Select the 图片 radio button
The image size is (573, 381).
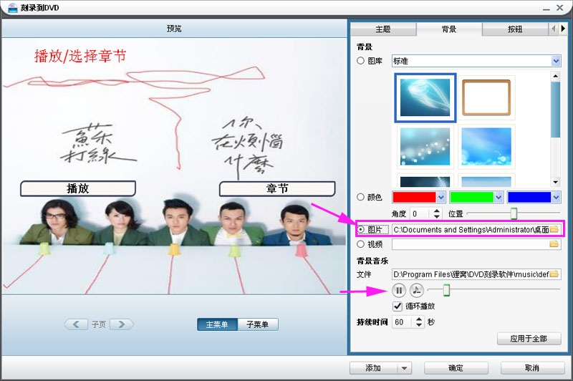click(361, 229)
